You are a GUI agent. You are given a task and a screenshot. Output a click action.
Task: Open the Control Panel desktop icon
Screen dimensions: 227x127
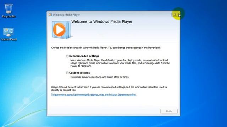9,34
